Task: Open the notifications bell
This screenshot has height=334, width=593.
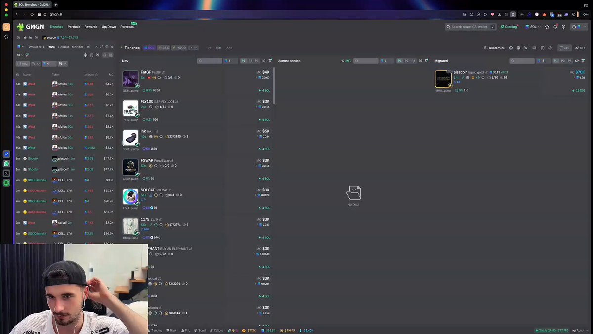Action: click(555, 27)
